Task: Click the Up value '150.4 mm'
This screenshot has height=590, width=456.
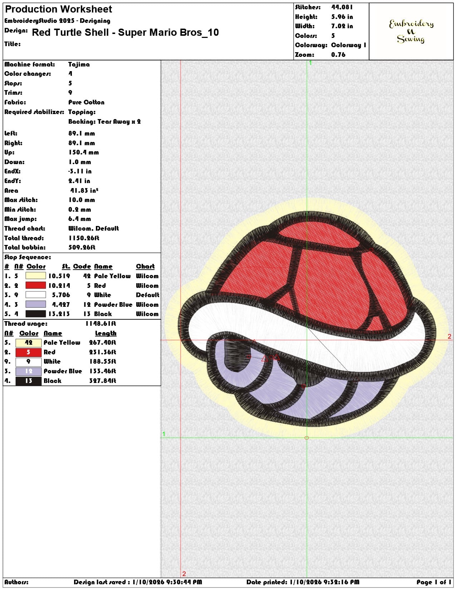Action: coord(84,152)
